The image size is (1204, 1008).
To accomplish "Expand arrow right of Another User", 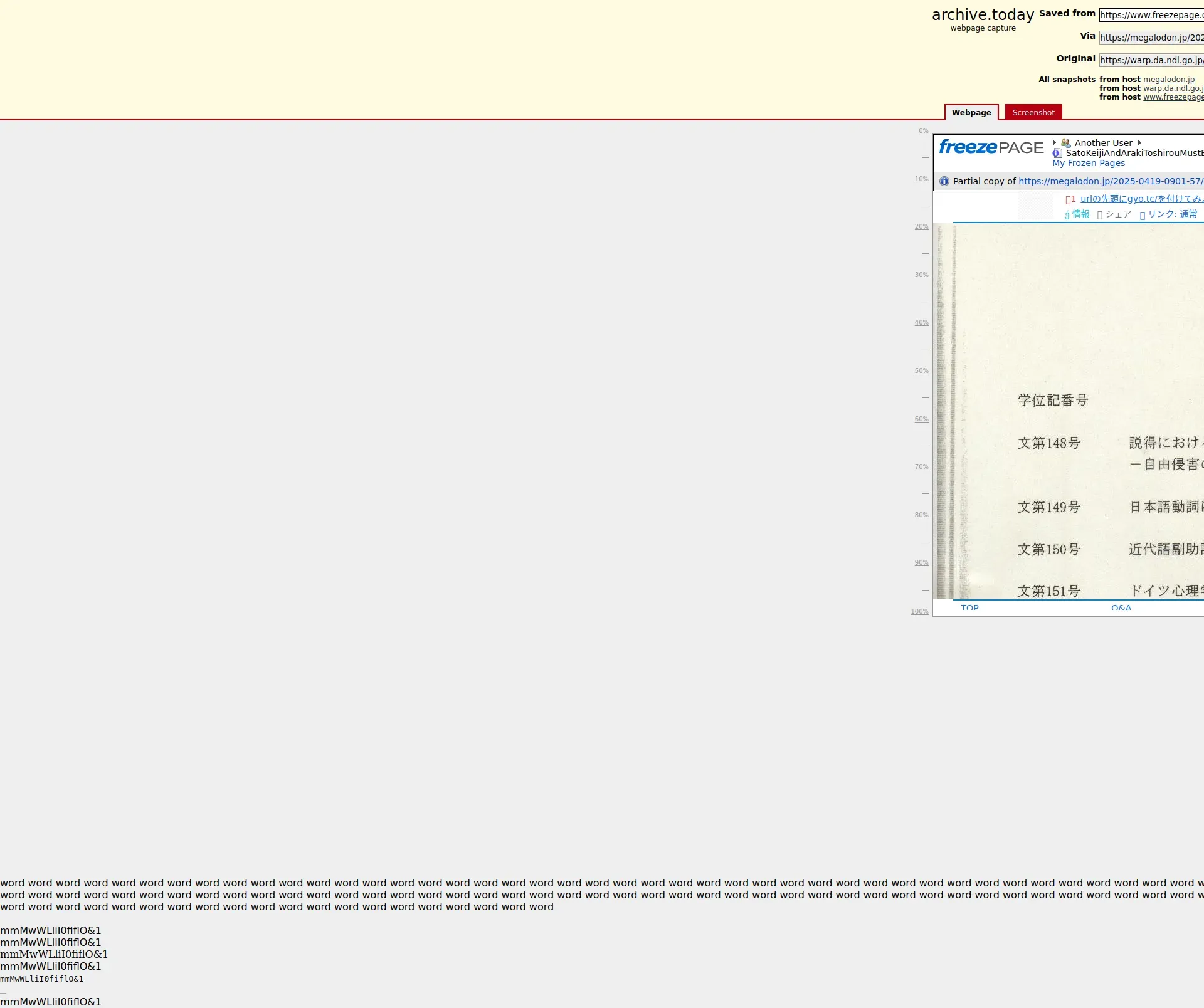I will coord(1139,143).
